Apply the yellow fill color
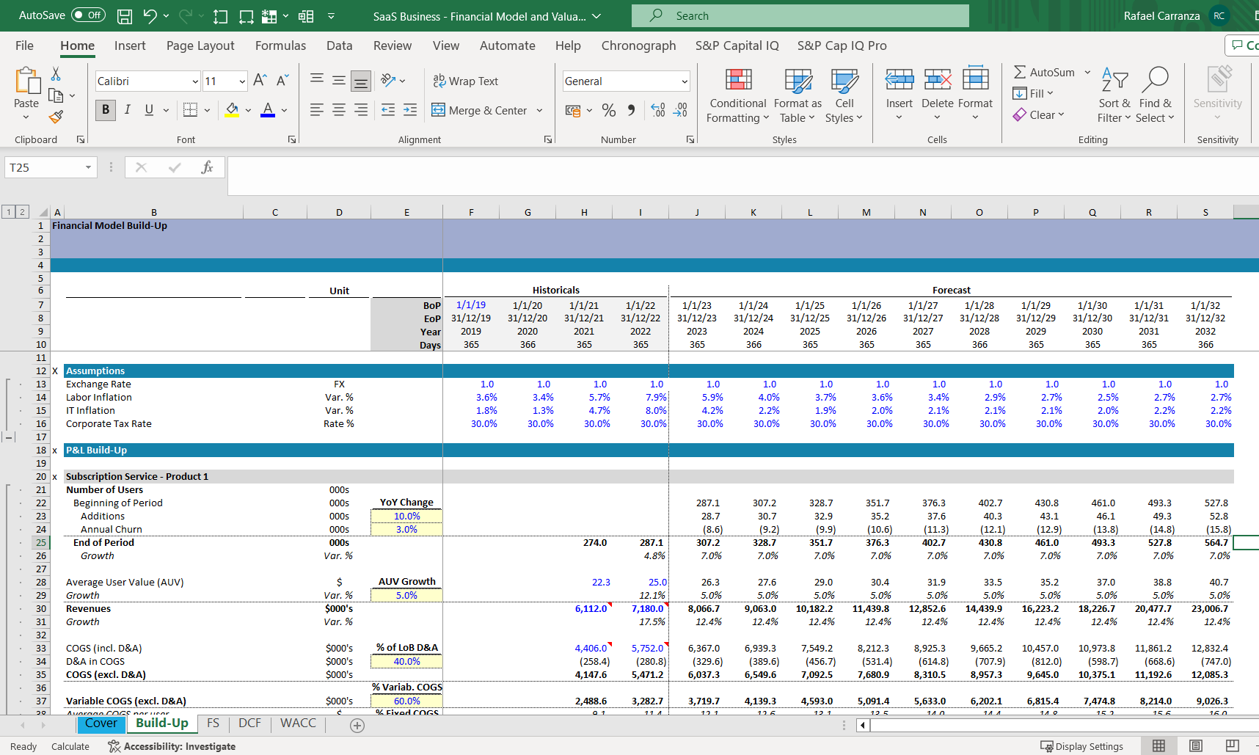Image resolution: width=1259 pixels, height=755 pixels. pyautogui.click(x=232, y=110)
